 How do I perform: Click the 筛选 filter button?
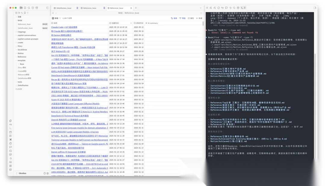tap(182, 18)
